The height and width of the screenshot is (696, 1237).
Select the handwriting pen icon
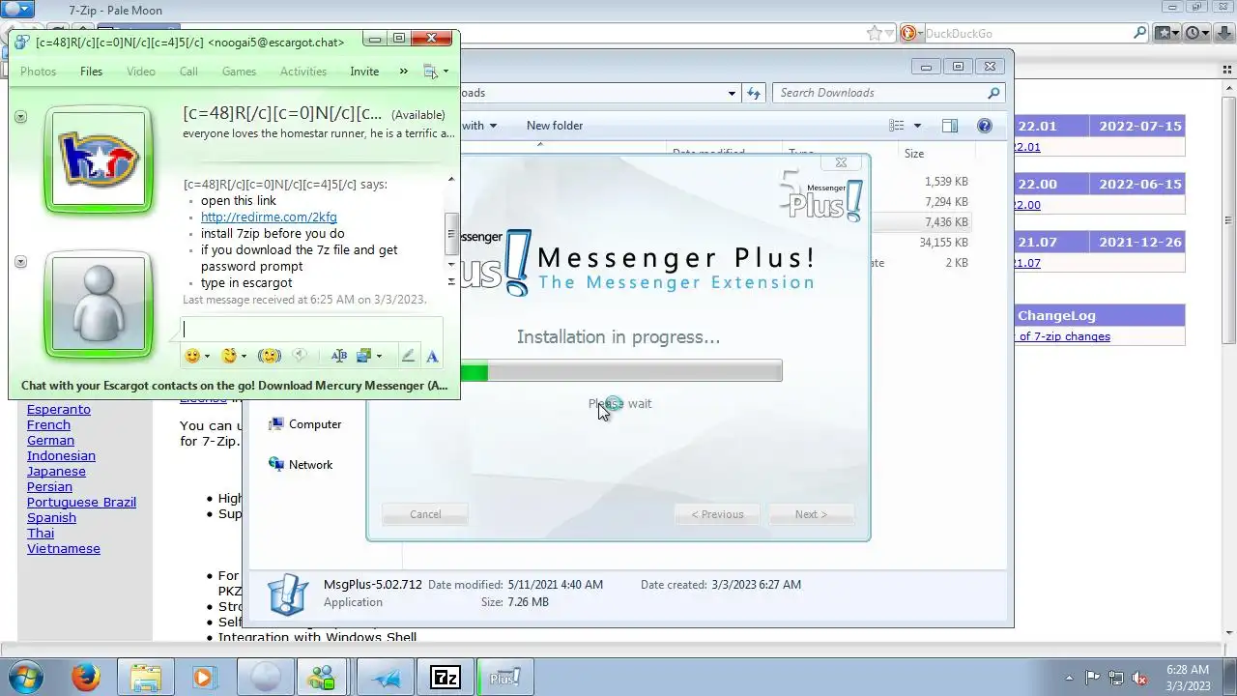[408, 356]
